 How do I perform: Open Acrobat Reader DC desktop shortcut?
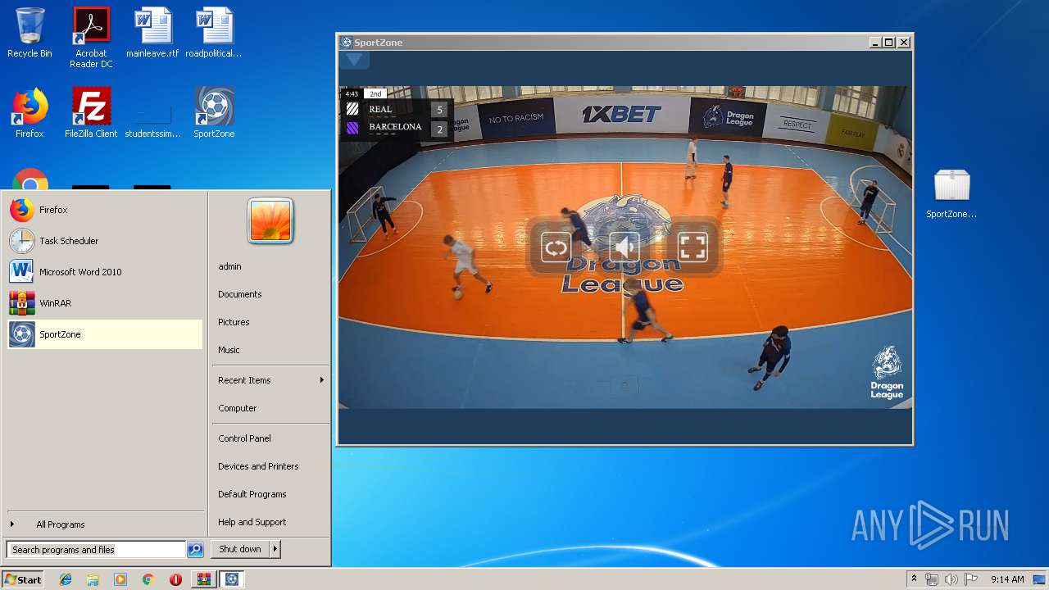click(91, 38)
